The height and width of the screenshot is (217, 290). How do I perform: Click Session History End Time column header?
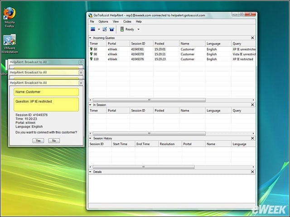(x=147, y=144)
